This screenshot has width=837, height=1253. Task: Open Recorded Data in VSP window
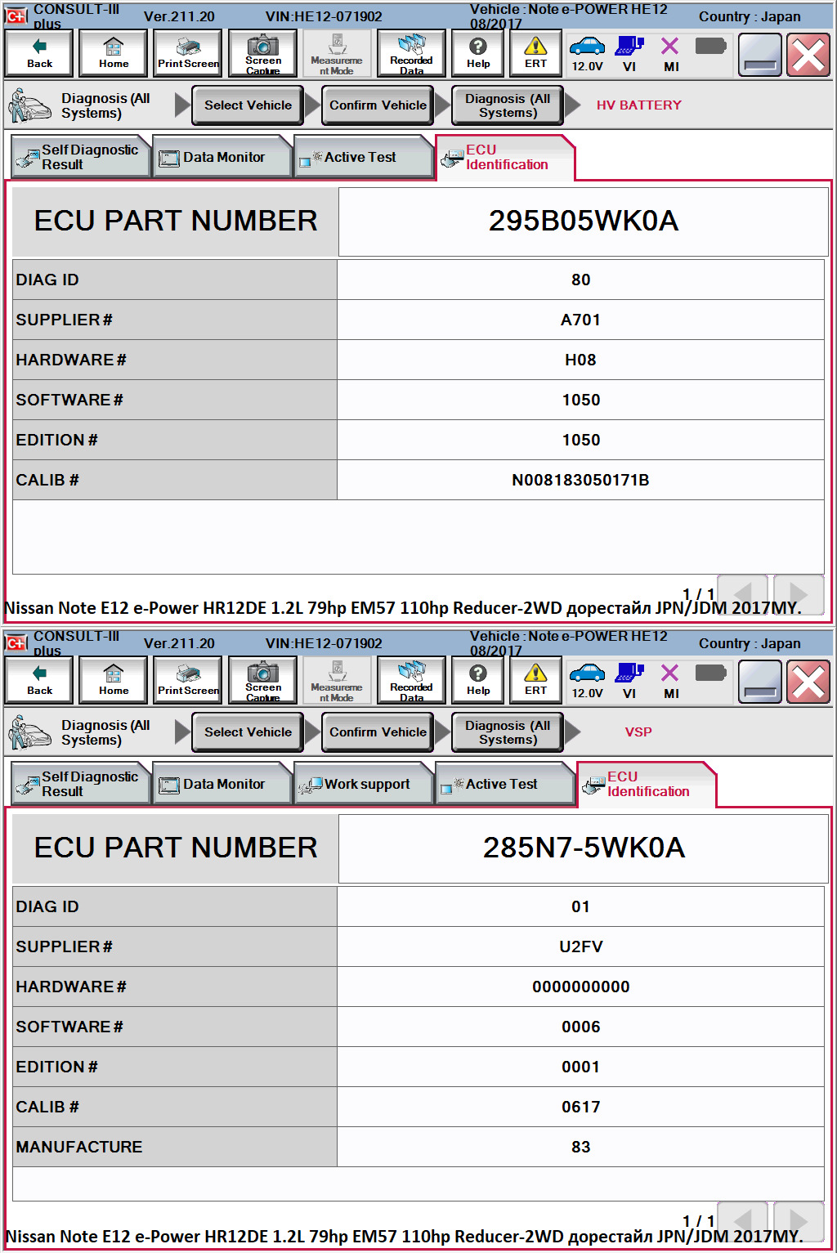click(x=411, y=680)
